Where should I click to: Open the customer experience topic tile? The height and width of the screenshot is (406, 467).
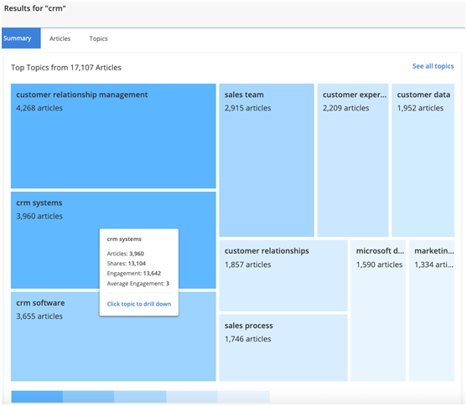click(x=353, y=160)
